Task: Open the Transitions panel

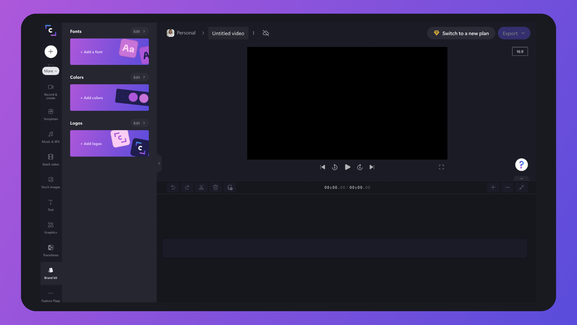Action: pyautogui.click(x=50, y=250)
